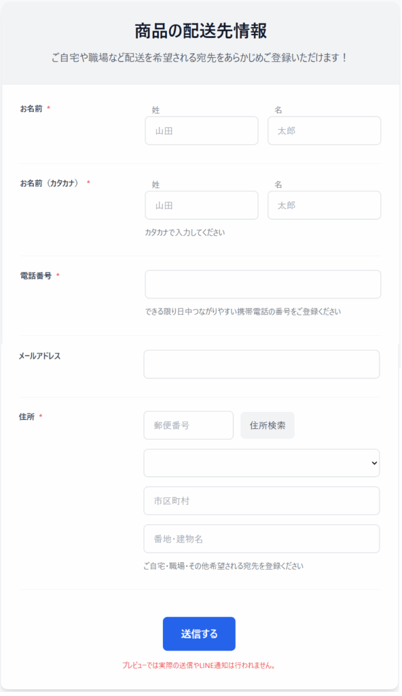Click the 姓 field under お名前
Viewport: 402px width, 696px height.
click(202, 130)
